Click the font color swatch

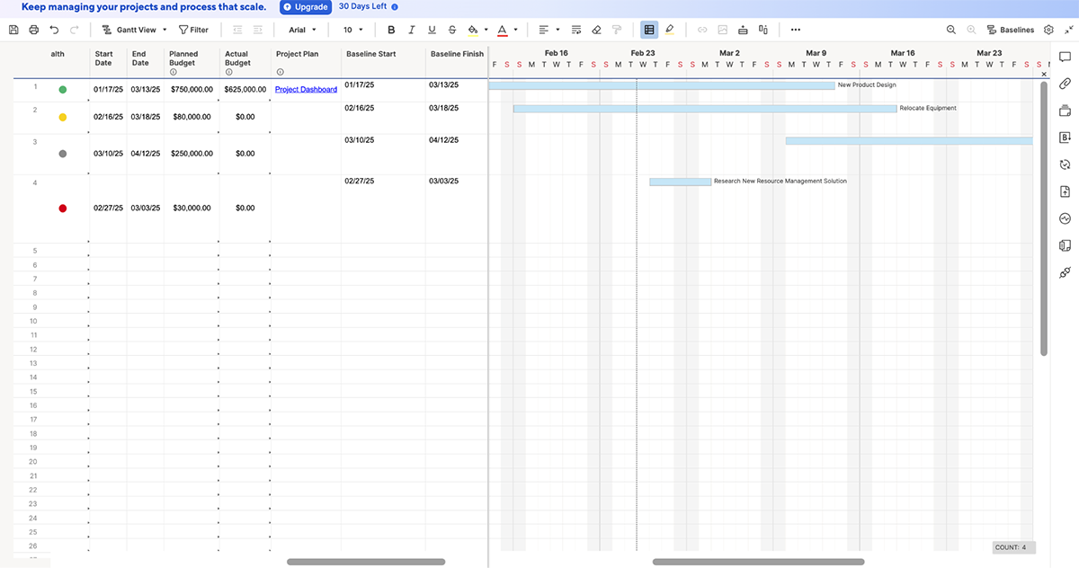[504, 29]
